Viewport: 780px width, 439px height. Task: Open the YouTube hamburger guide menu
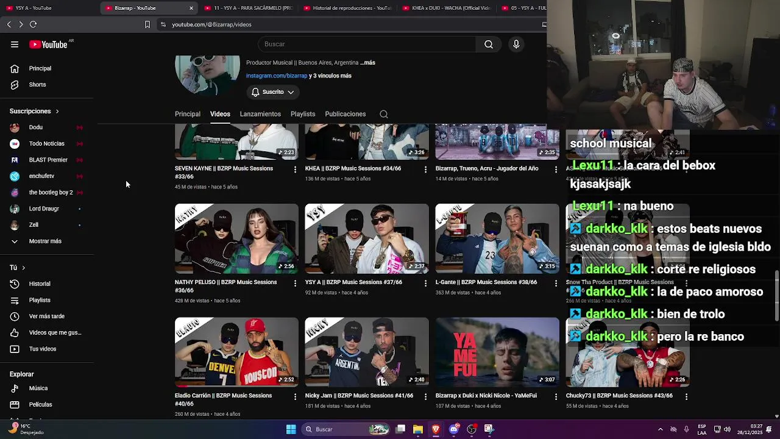(15, 45)
